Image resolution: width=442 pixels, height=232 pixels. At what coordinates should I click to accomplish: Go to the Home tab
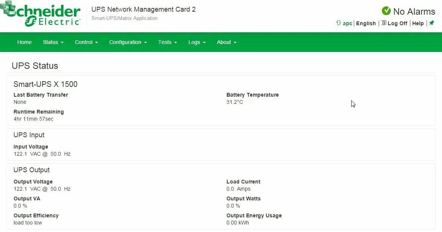pos(24,42)
